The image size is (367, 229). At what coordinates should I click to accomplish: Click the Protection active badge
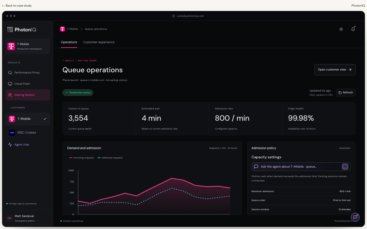click(x=78, y=93)
